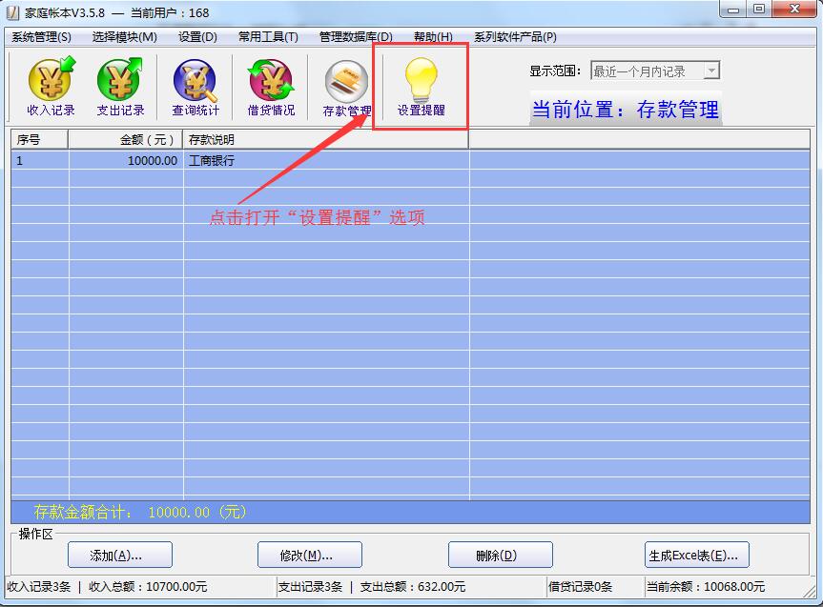Open the 系列软件产品(P) menu
Screen dimensions: 823x607
pos(515,37)
